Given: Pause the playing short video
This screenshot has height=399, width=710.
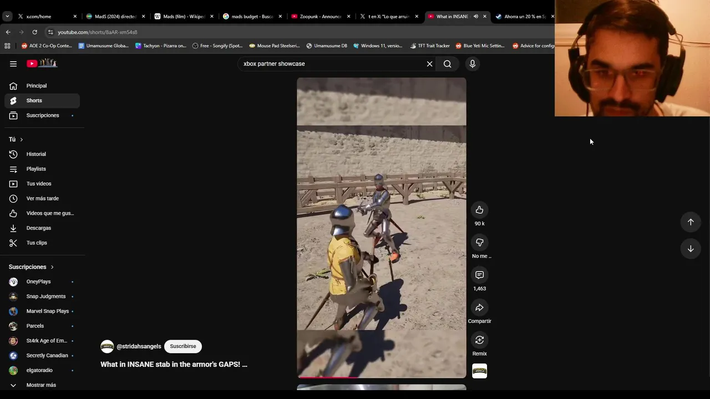Looking at the screenshot, I should [x=382, y=227].
